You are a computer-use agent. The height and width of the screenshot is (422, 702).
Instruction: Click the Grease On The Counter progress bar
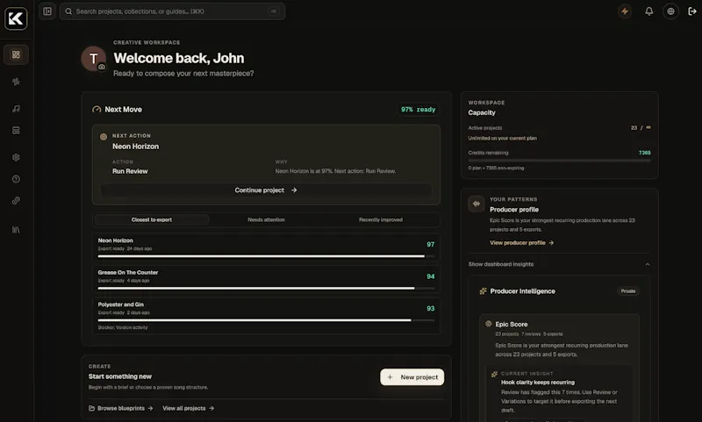[x=266, y=288]
